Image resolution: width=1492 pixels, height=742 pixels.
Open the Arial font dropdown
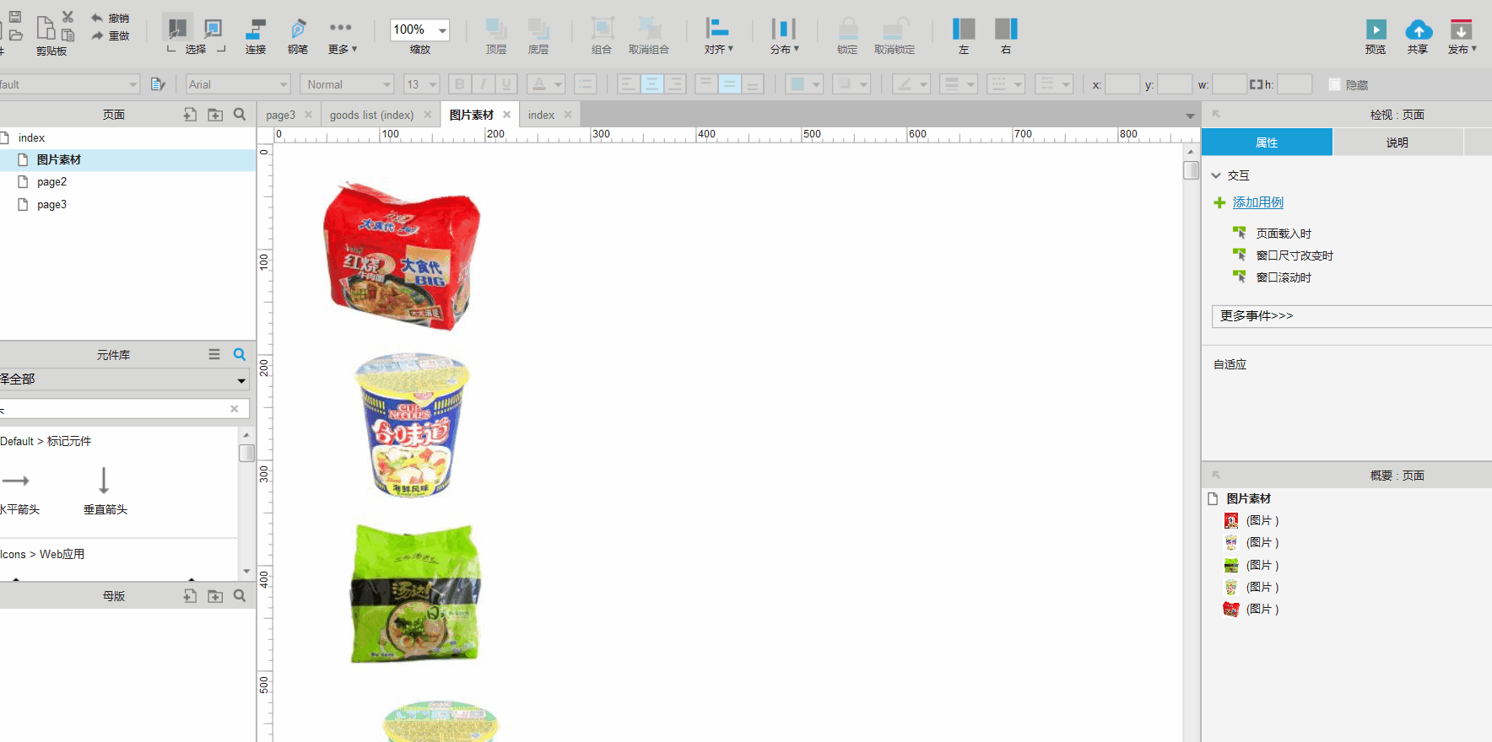(x=284, y=84)
